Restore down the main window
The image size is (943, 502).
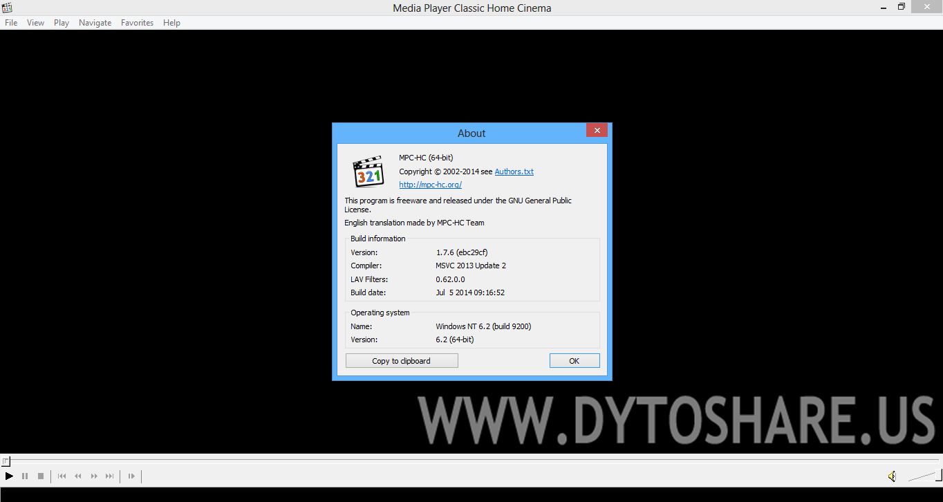pos(902,7)
